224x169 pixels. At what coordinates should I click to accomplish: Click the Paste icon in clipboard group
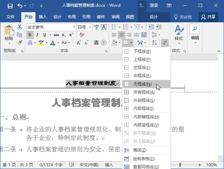(9, 33)
